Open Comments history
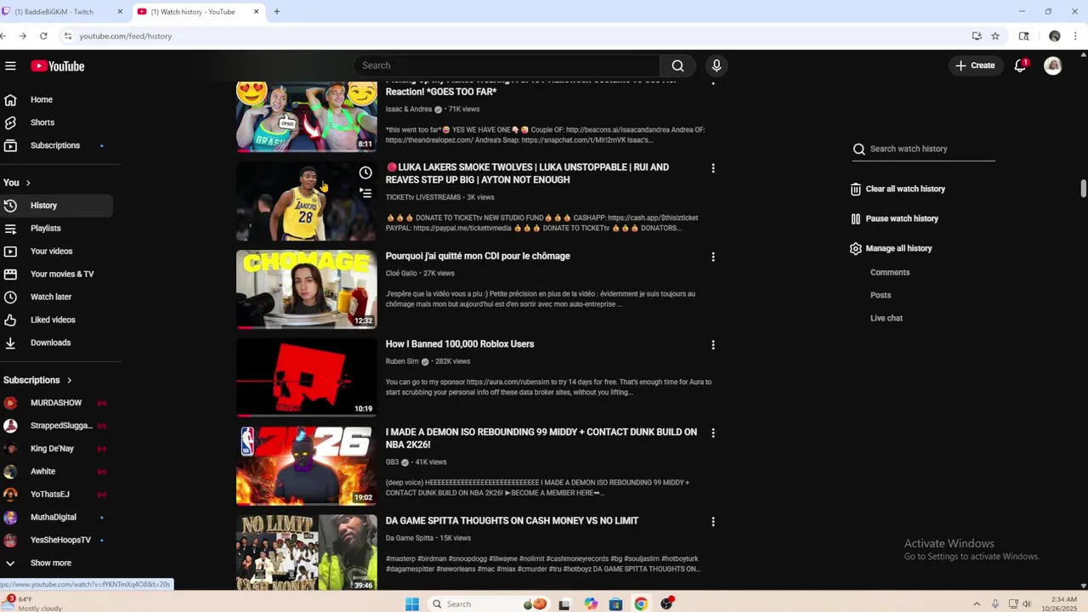Image resolution: width=1088 pixels, height=612 pixels. [890, 273]
